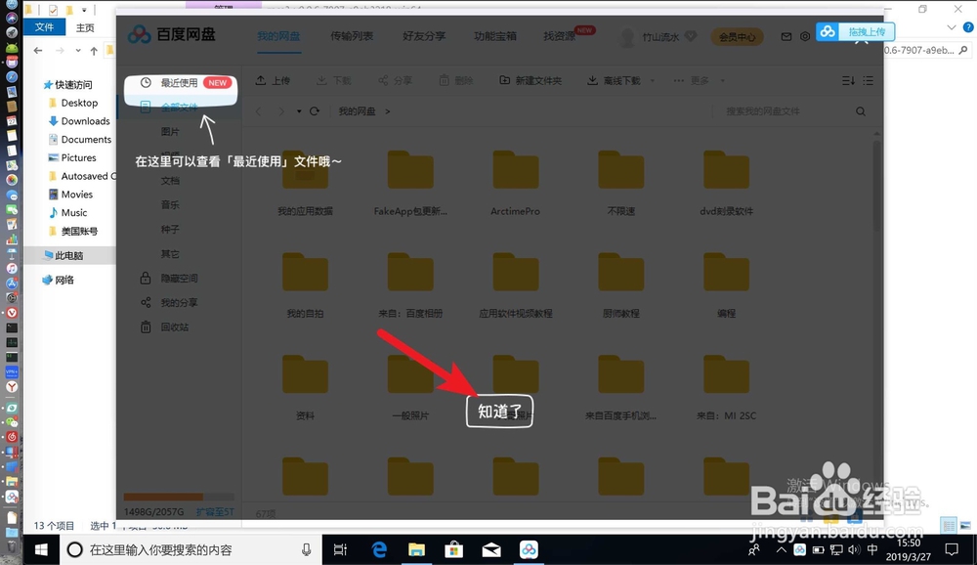Open the mail envelope icon in the Netdisk header

tap(786, 37)
